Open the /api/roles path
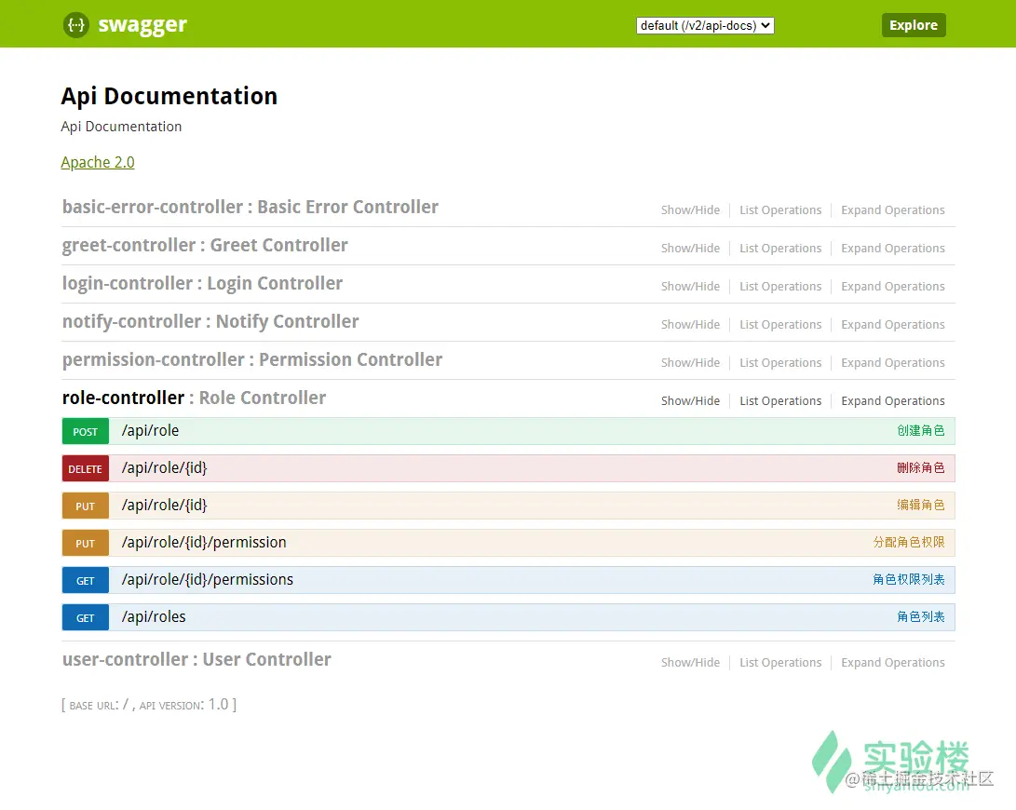Viewport: 1016px width, 810px height. (154, 617)
